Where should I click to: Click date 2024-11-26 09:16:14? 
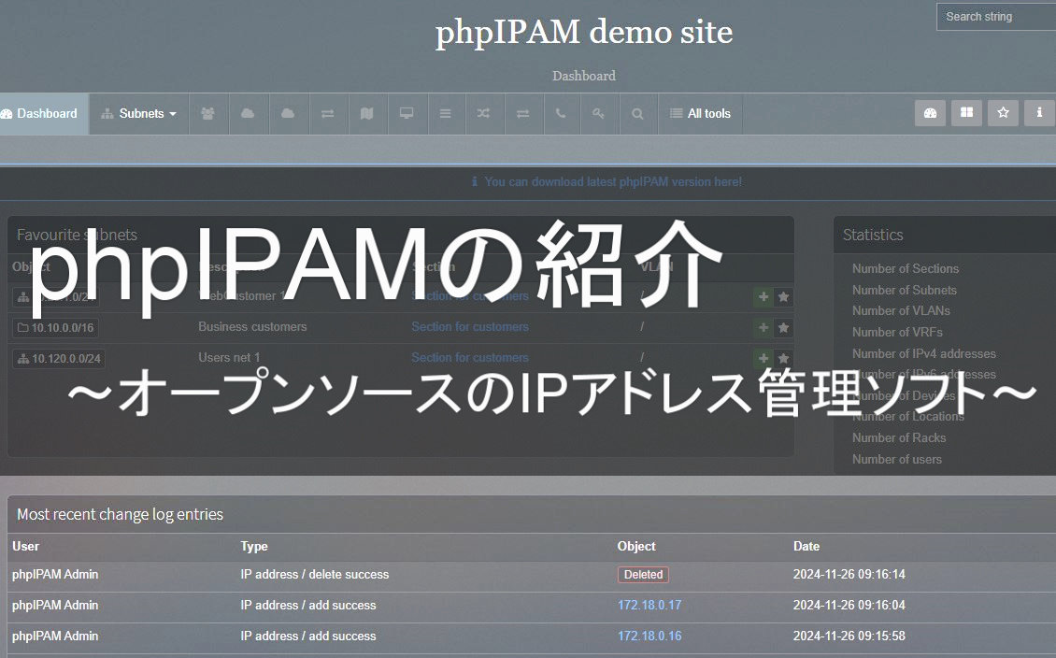849,575
